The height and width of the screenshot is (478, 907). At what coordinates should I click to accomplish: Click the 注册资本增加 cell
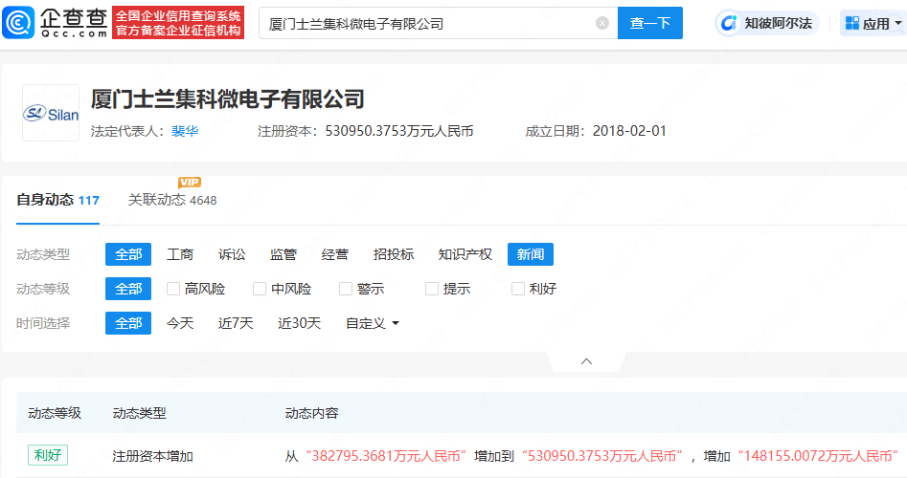152,456
